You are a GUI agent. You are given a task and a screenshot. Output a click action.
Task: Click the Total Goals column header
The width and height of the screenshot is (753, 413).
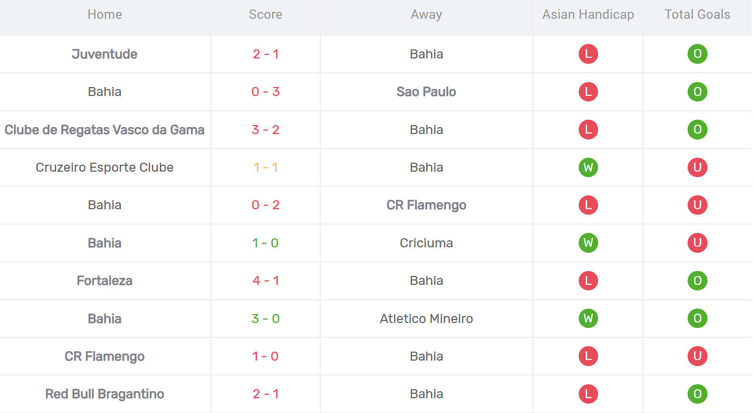pos(697,14)
